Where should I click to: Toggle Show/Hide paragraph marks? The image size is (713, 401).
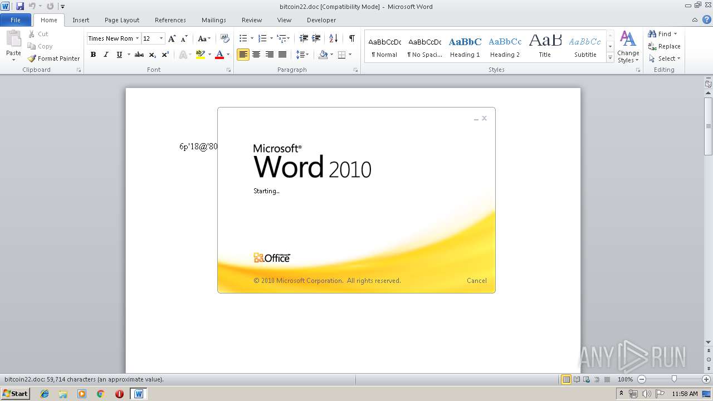351,38
